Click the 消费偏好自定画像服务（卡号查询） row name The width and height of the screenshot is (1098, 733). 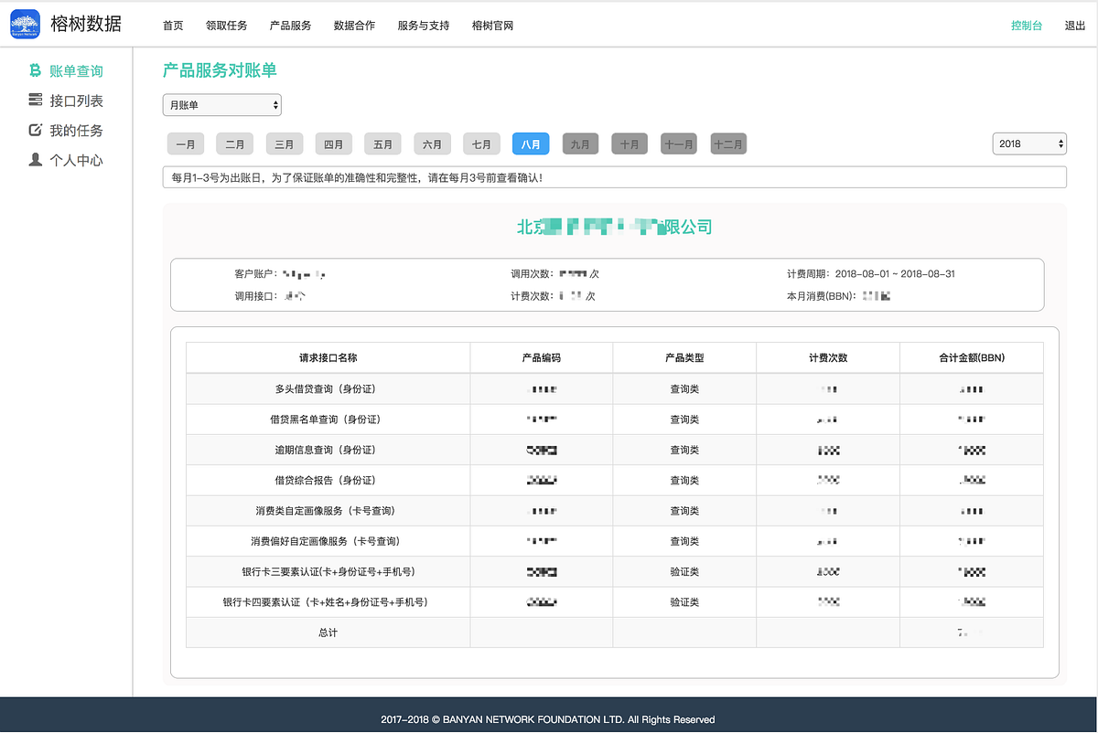[x=328, y=541]
